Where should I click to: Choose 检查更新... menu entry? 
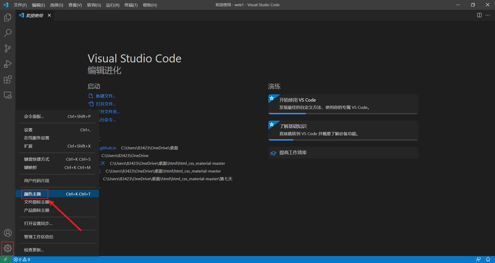click(x=57, y=250)
